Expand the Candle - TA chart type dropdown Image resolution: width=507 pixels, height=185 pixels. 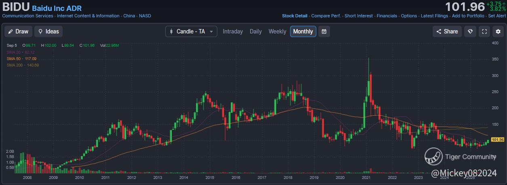tap(191, 31)
